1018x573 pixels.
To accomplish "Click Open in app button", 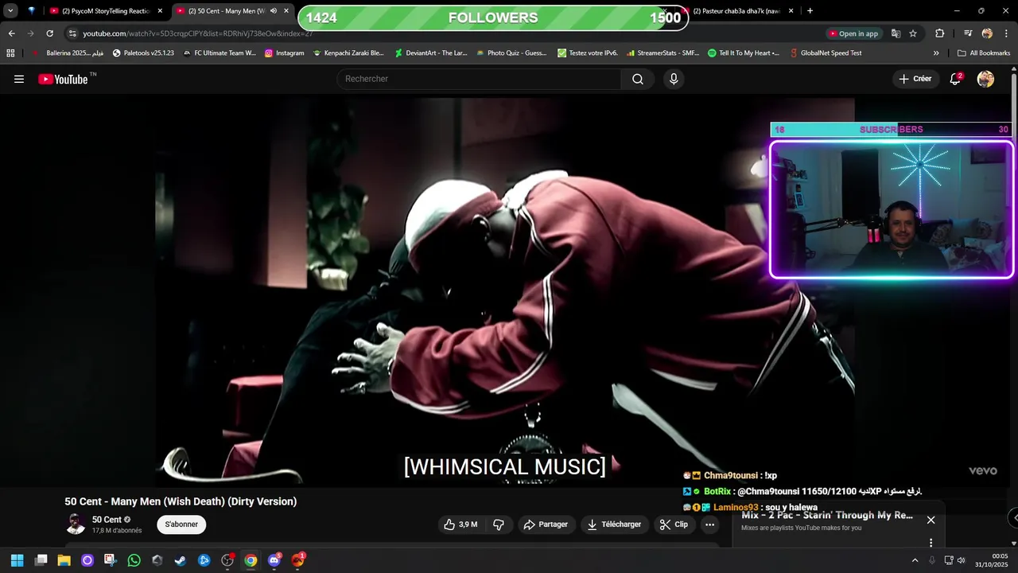I will tap(853, 33).
